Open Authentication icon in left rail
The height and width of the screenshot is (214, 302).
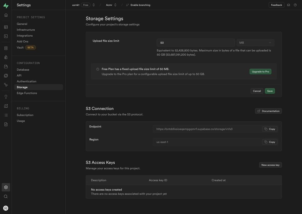coord(6,57)
